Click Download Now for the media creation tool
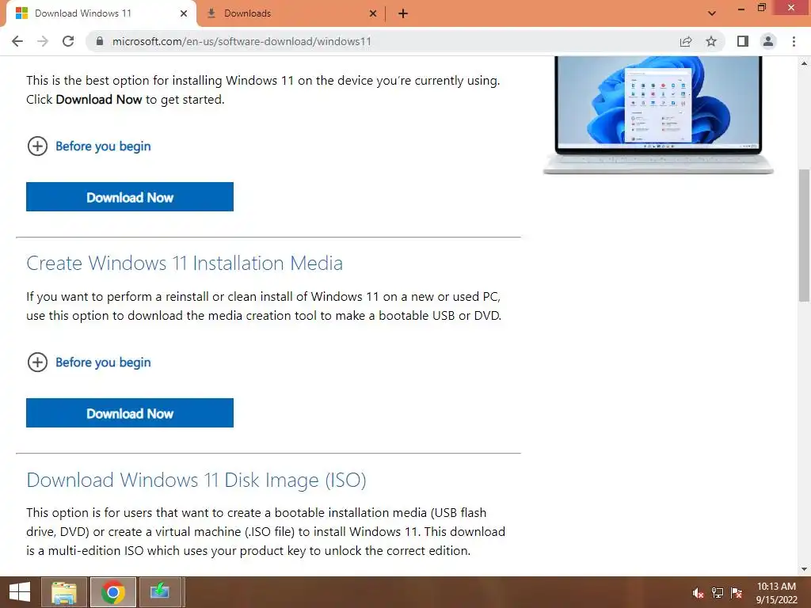Viewport: 811px width, 608px height. click(x=130, y=413)
